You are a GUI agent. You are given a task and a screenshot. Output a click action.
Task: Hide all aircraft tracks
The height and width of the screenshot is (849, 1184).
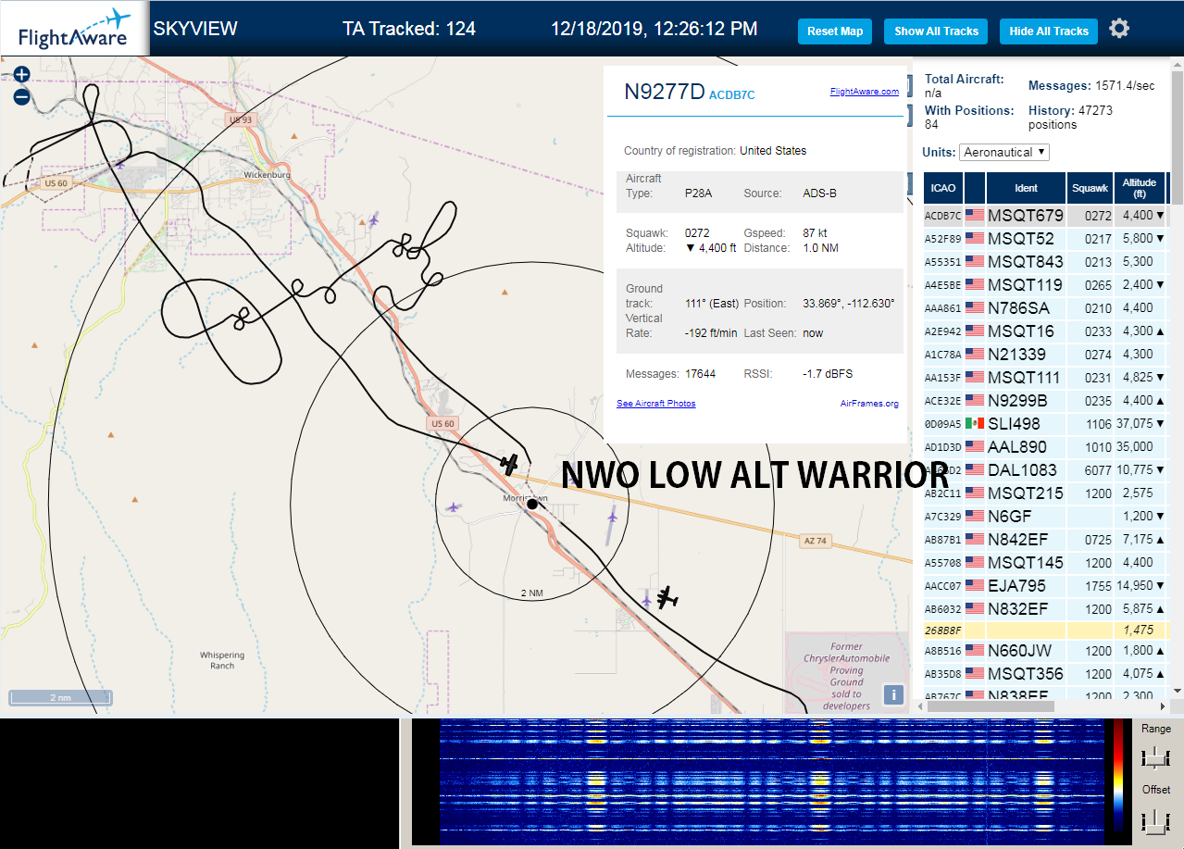1049,31
